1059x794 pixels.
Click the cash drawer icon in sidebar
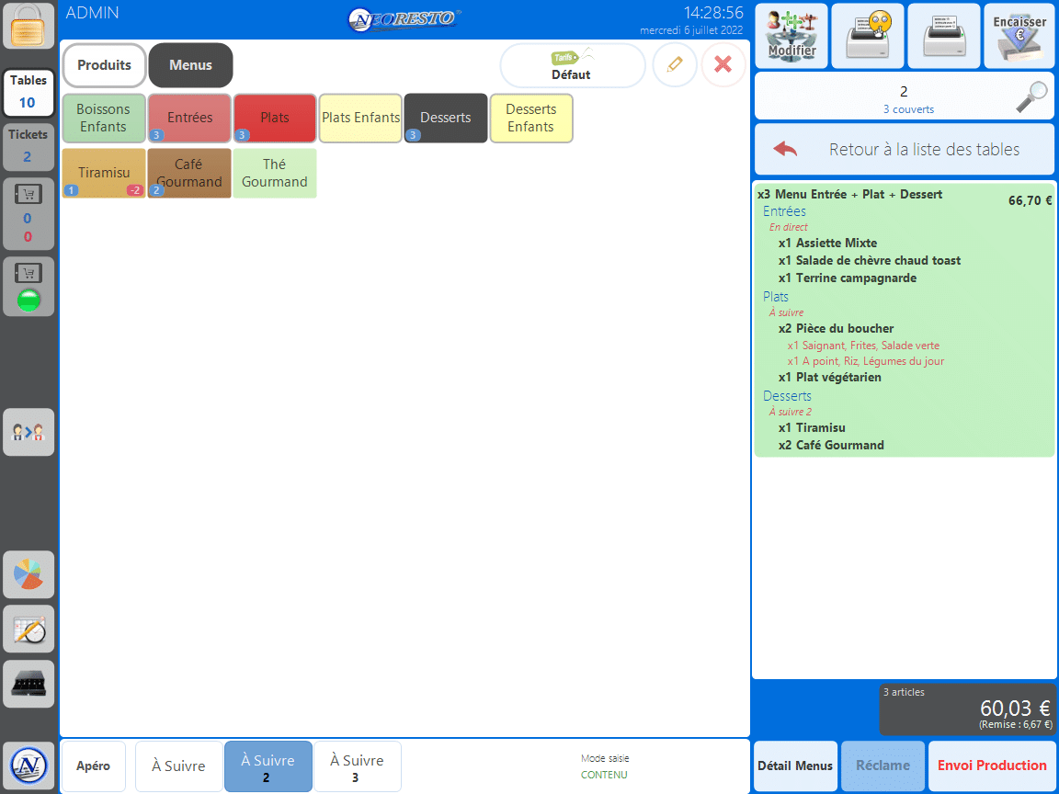coord(28,684)
